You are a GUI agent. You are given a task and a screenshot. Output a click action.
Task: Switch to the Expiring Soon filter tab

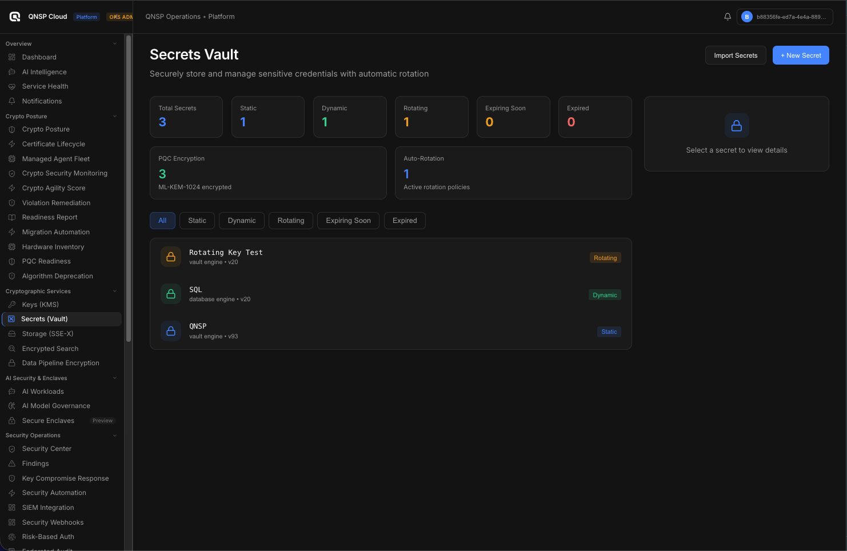[348, 220]
